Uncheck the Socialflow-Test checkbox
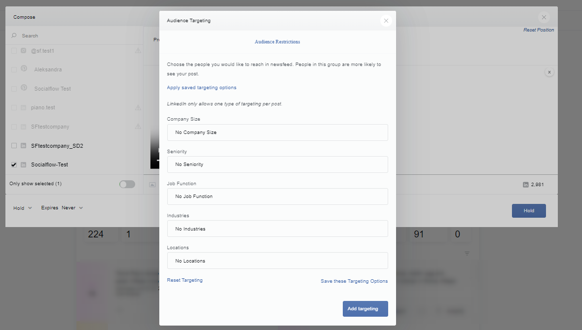Viewport: 582px width, 330px height. (14, 165)
